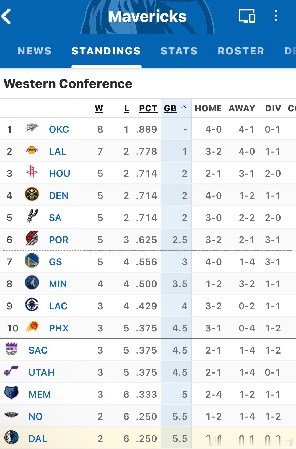This screenshot has height=449, width=296.
Task: Open the three-dot overflow menu
Action: 276,16
